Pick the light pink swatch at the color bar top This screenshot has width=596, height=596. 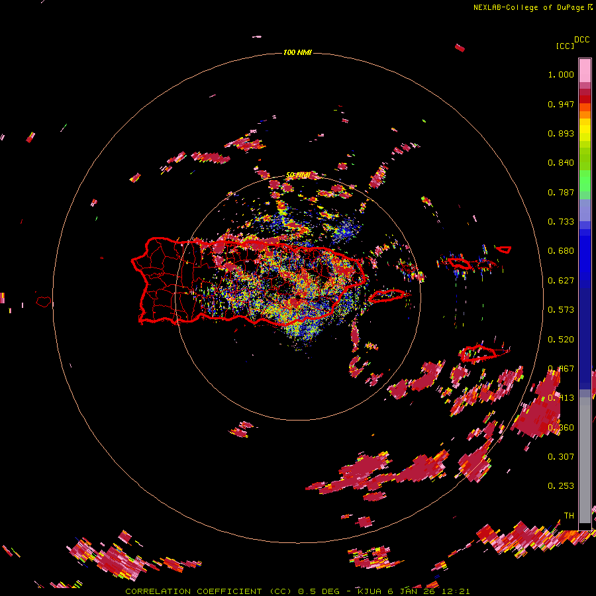click(x=585, y=71)
